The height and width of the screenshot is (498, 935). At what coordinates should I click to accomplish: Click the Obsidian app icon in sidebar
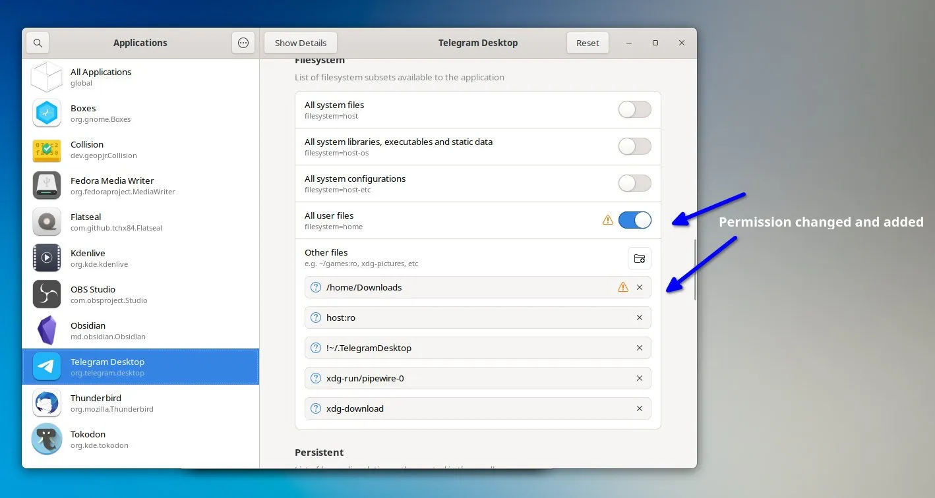46,330
